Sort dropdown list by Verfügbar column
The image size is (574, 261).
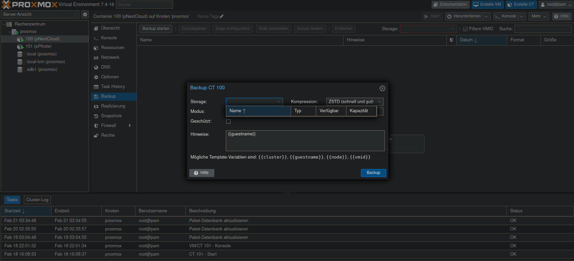331,111
